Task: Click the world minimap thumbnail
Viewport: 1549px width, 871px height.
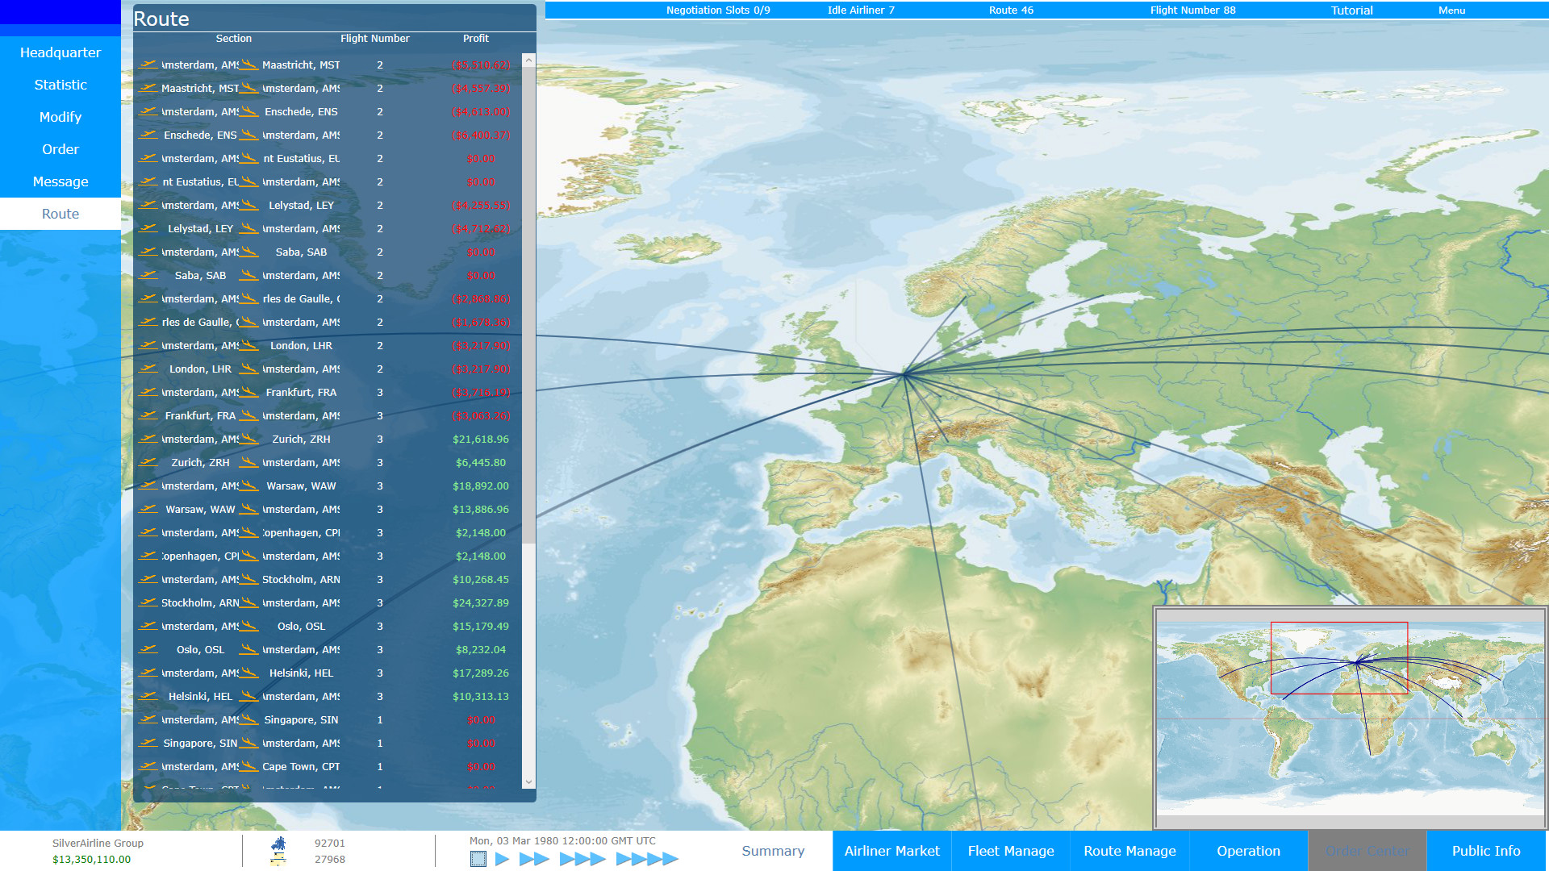Action: [1350, 717]
